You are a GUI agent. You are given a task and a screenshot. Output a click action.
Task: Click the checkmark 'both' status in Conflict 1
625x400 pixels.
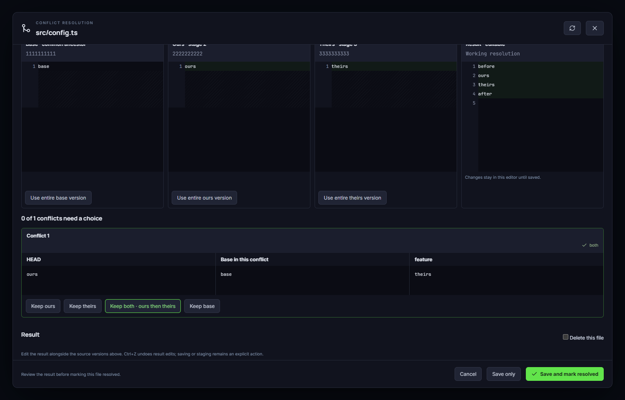pos(590,245)
